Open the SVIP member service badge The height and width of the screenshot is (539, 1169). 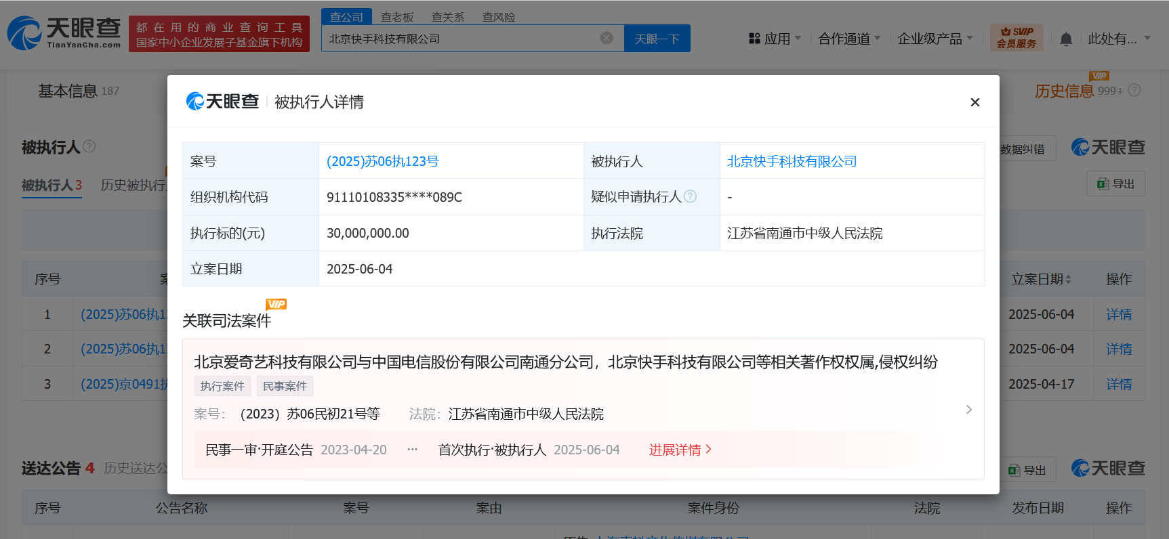(1016, 37)
